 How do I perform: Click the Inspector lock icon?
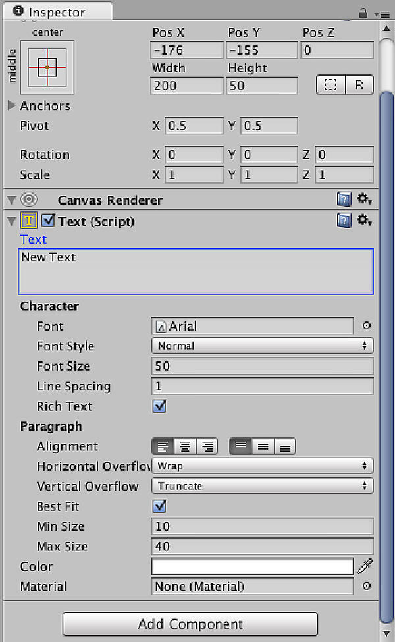[363, 13]
